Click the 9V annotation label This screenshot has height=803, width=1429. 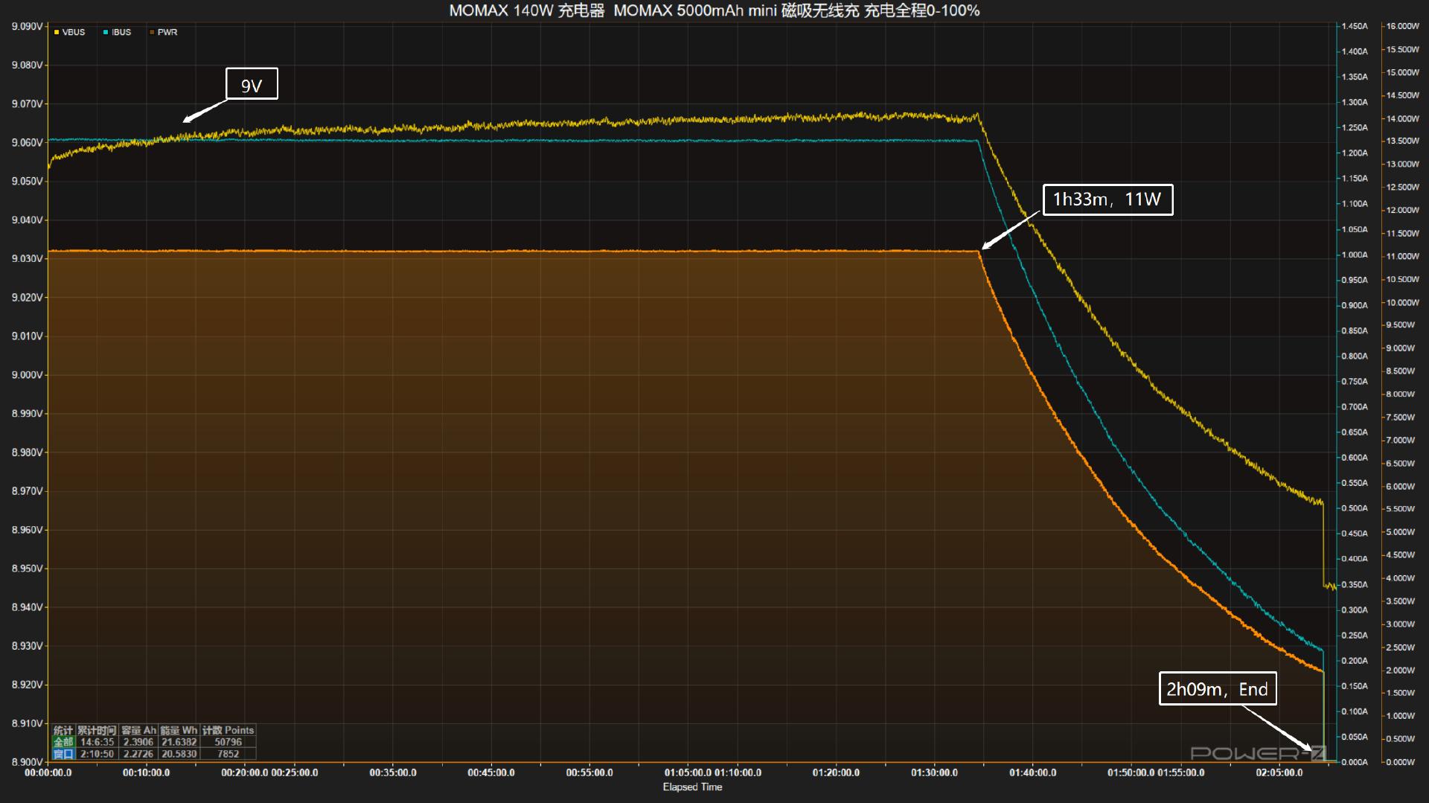click(x=252, y=84)
